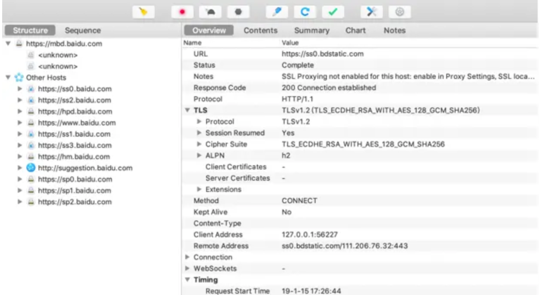This screenshot has width=539, height=295.
Task: Expand the ALPN row
Action: (200, 155)
